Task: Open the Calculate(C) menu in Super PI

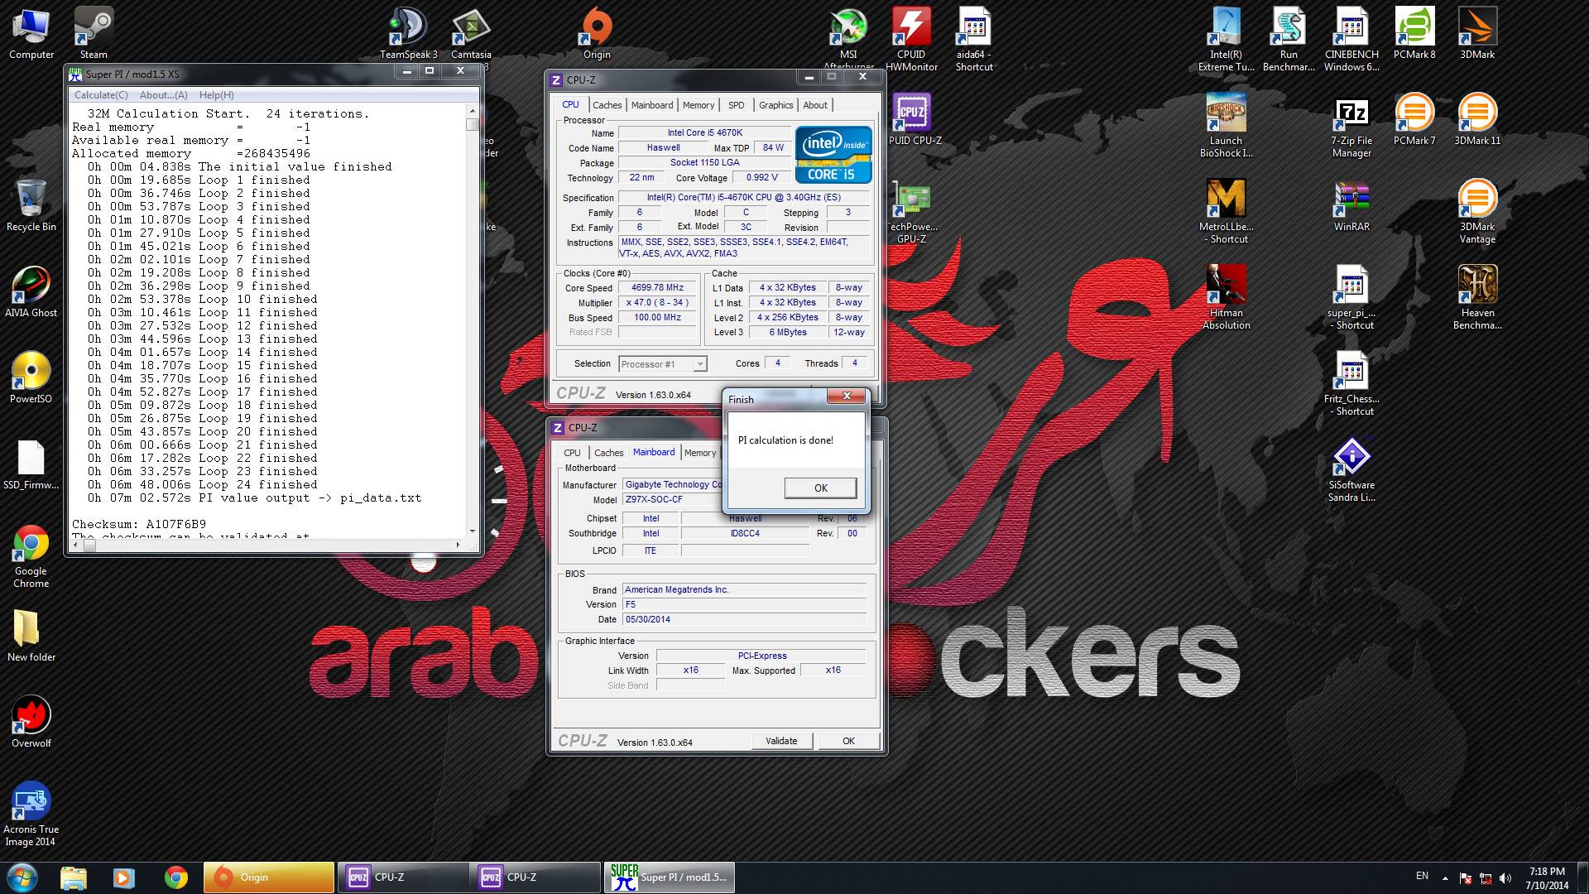Action: 101,95
